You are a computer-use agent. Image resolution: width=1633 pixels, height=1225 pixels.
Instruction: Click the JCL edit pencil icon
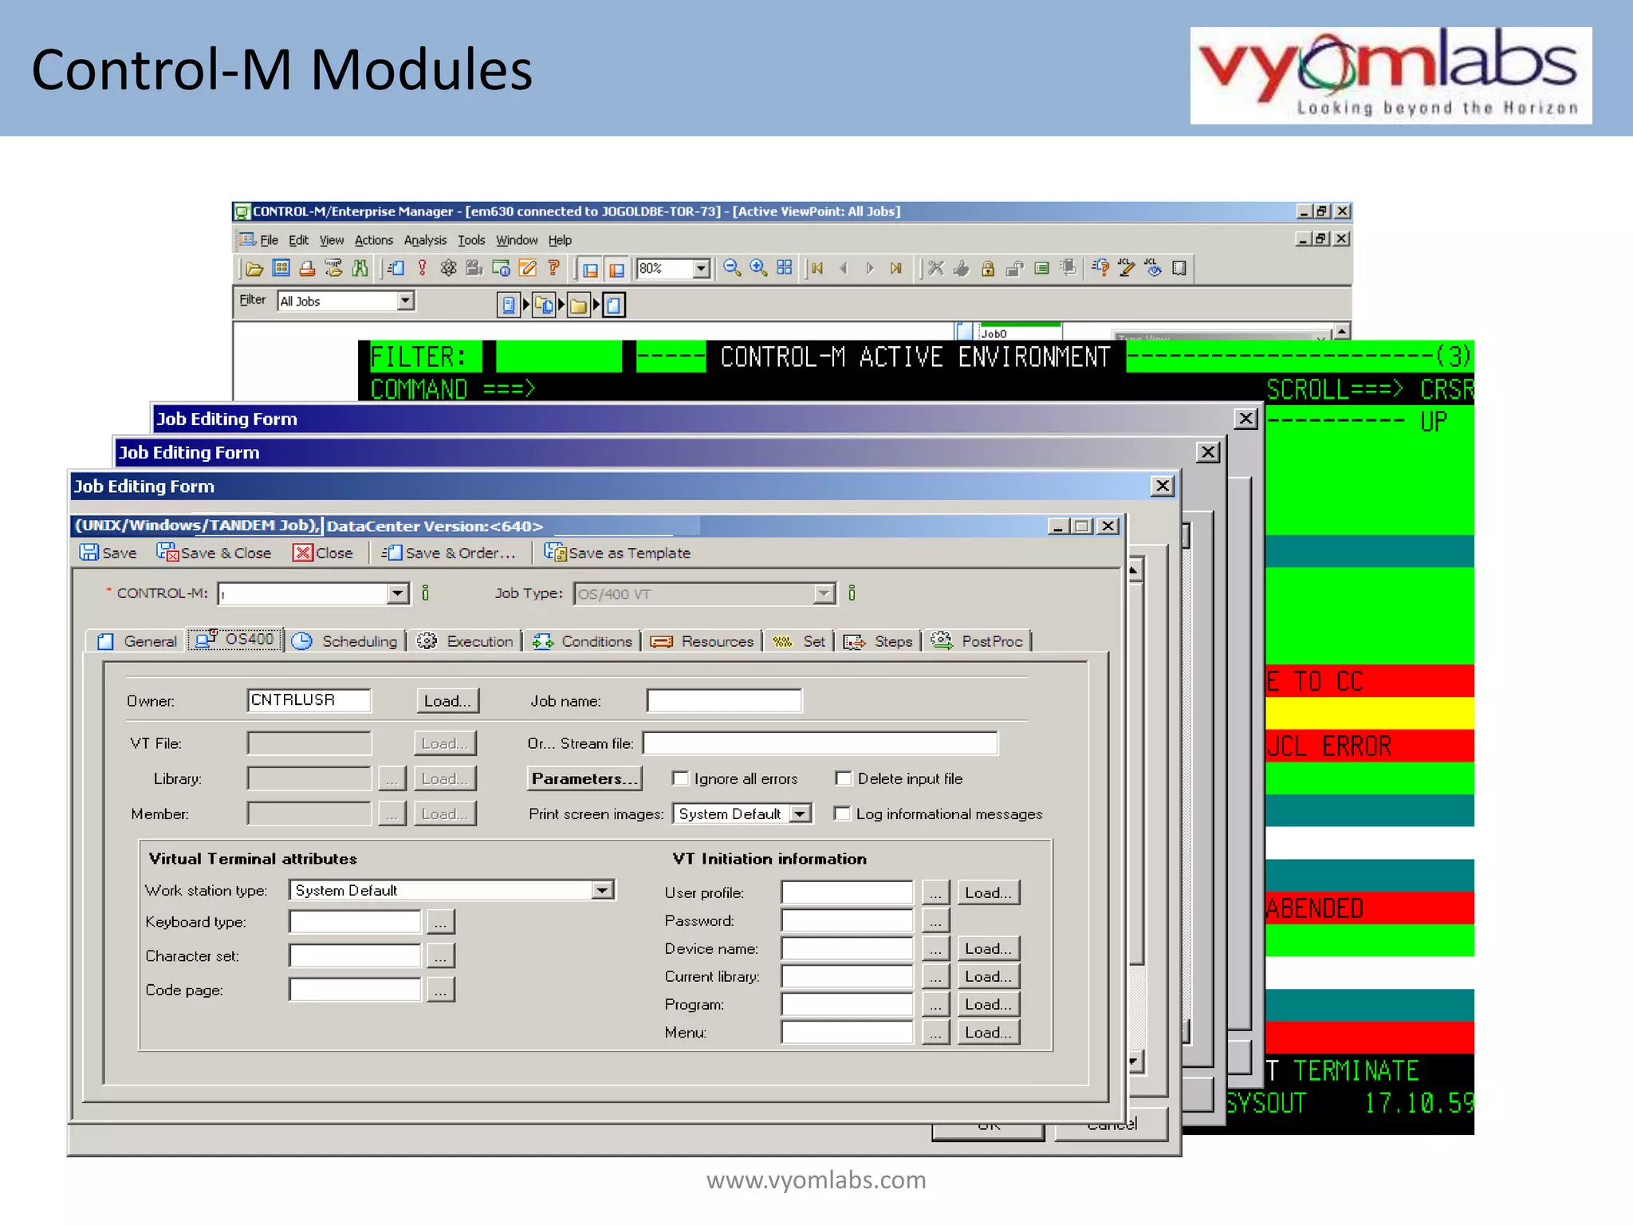(x=1127, y=268)
